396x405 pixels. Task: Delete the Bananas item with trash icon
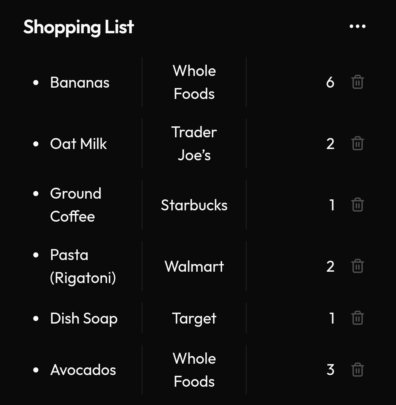358,82
